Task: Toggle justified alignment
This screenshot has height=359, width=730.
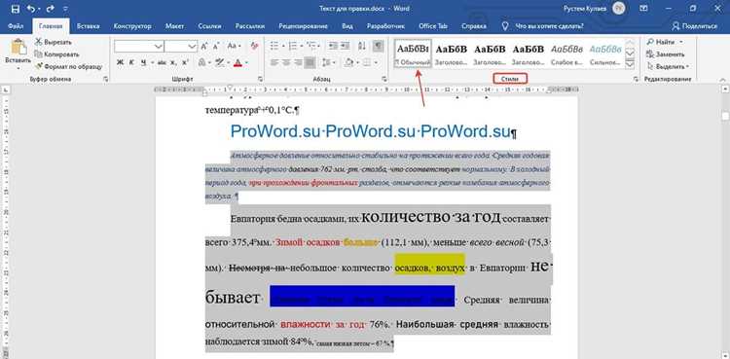Action: (310, 62)
